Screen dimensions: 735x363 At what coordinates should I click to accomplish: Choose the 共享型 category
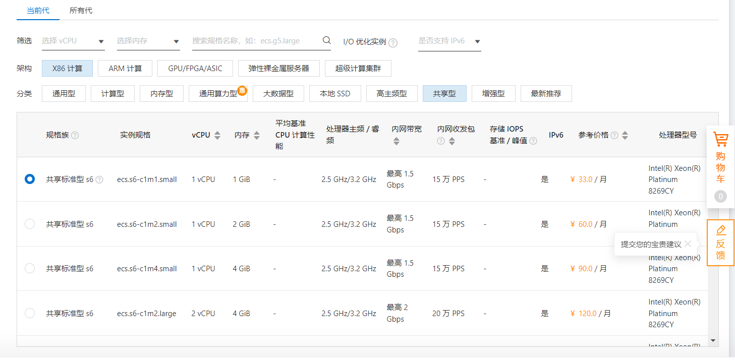(x=444, y=93)
